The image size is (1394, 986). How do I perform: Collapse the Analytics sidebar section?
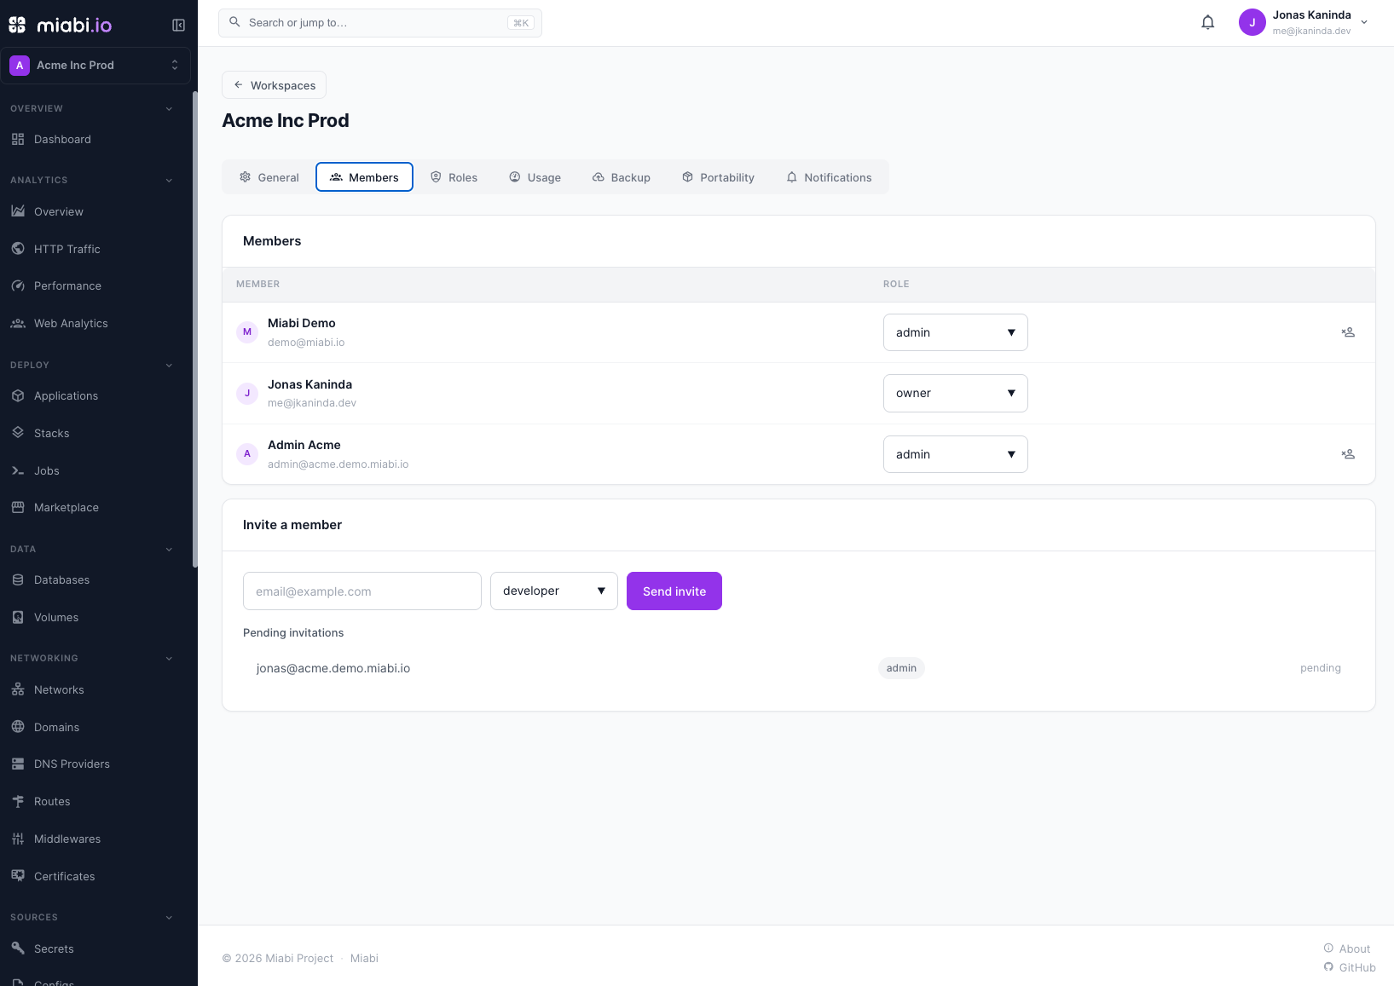click(169, 180)
